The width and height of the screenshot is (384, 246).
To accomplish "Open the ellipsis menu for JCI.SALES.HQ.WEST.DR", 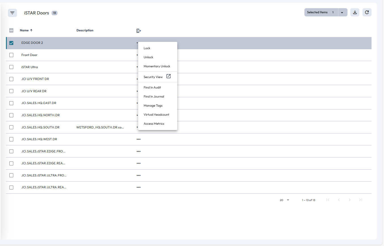I will (138, 139).
